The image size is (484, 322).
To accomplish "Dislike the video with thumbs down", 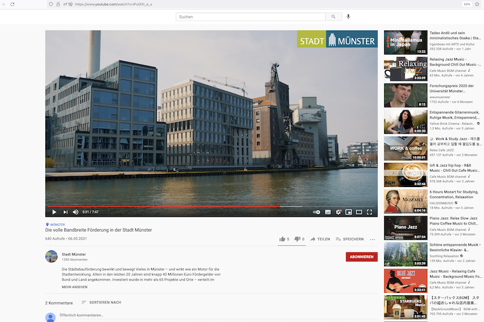I will (x=299, y=239).
